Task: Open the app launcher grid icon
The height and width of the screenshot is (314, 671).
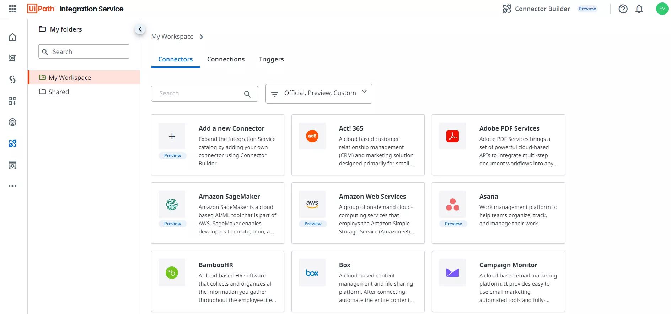Action: pyautogui.click(x=12, y=9)
